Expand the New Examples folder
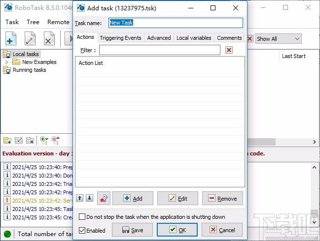320x241 pixels. pos(6,62)
